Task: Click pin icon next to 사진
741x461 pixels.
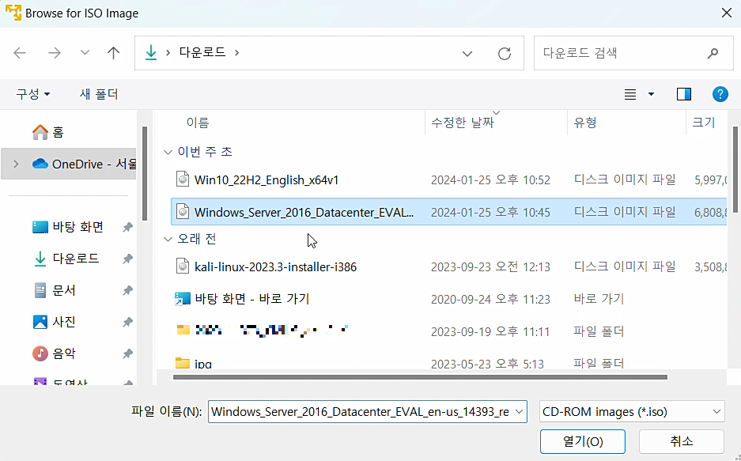Action: click(127, 323)
